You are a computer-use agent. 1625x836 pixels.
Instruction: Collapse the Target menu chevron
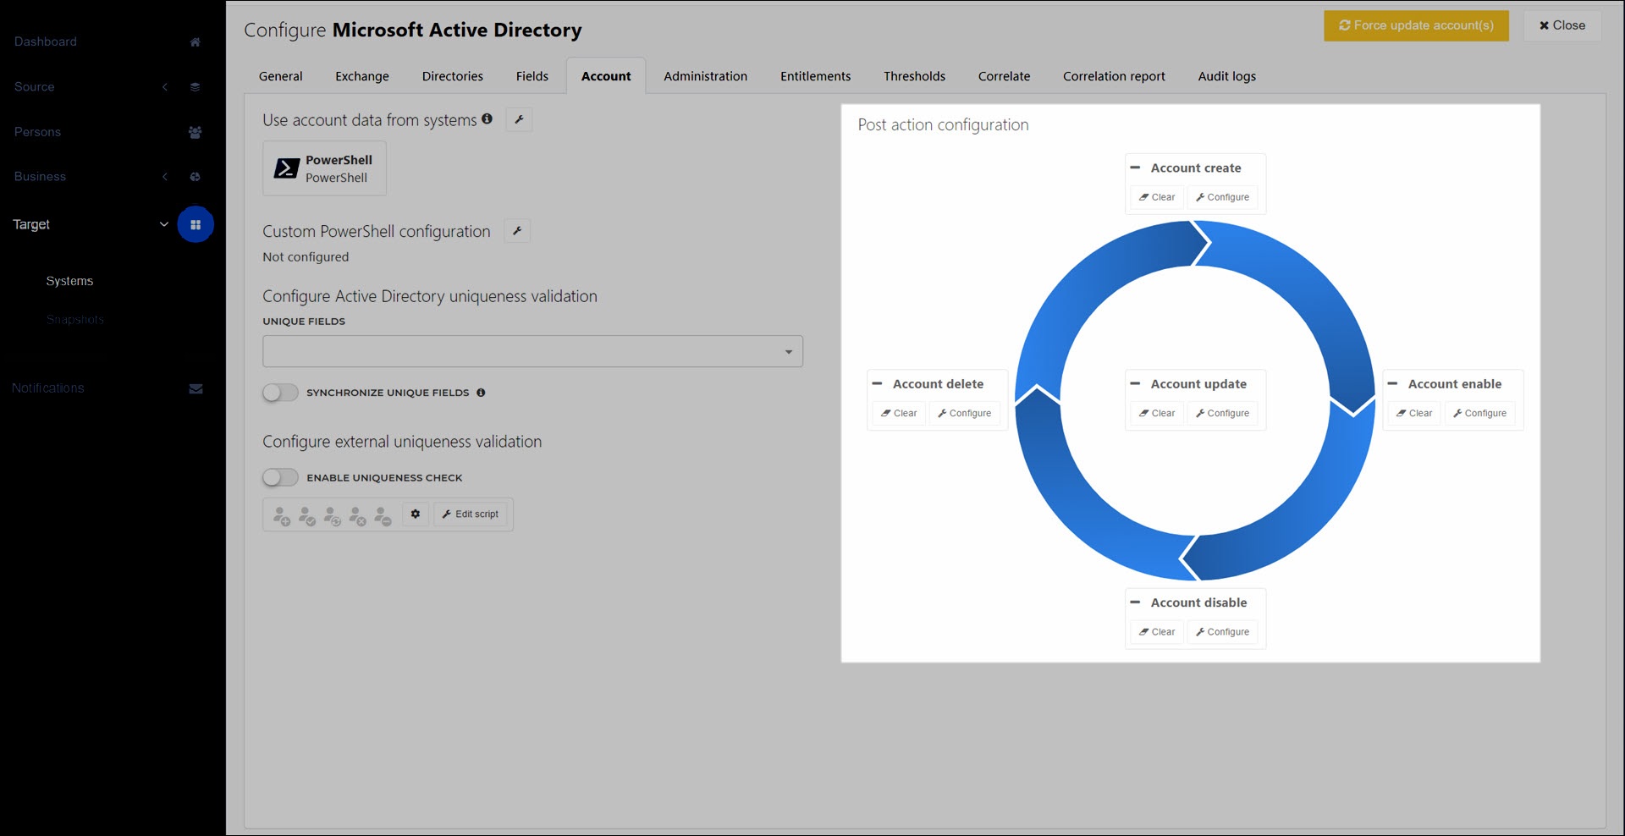click(x=164, y=224)
